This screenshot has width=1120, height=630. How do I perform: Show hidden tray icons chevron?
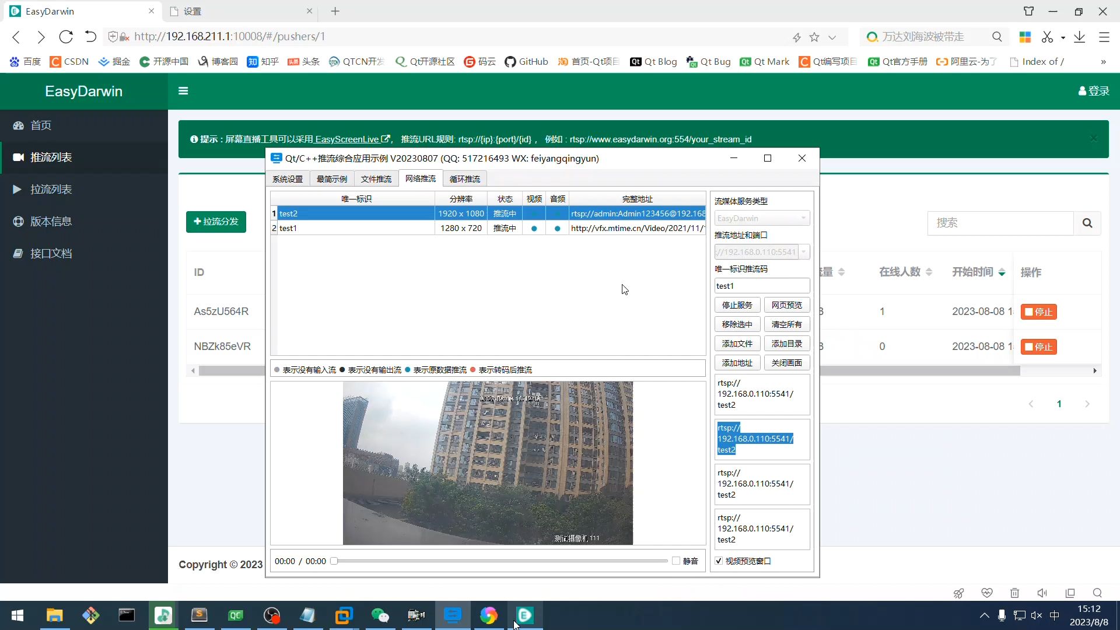pos(985,615)
